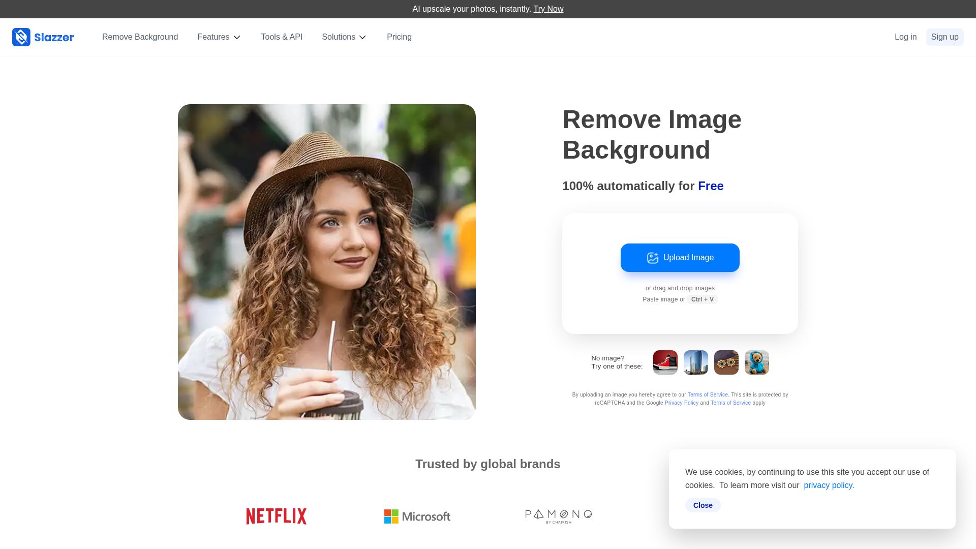976x549 pixels.
Task: Click the Log in link
Action: pyautogui.click(x=905, y=37)
